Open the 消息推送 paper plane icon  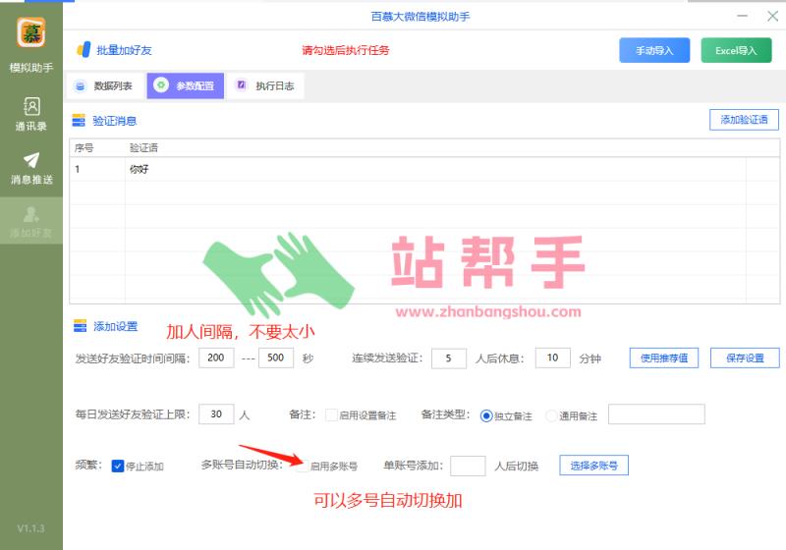coord(31,160)
